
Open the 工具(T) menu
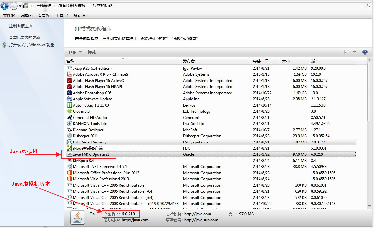point(62,16)
